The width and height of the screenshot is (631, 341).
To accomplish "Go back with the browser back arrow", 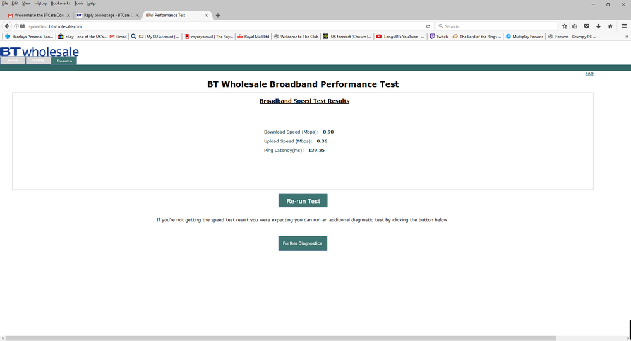I will coord(7,26).
